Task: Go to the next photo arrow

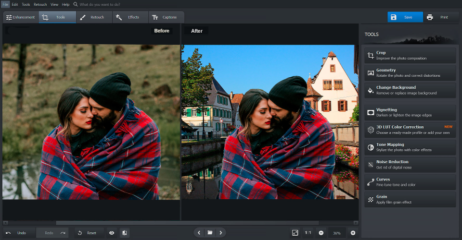Action: [220, 233]
